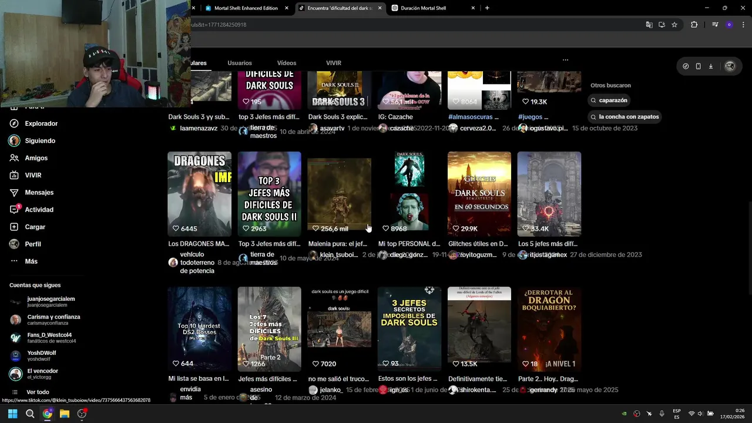
Task: Open Windows taskbar search
Action: click(30, 414)
